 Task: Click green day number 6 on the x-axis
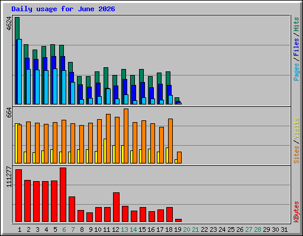tap(64, 230)
